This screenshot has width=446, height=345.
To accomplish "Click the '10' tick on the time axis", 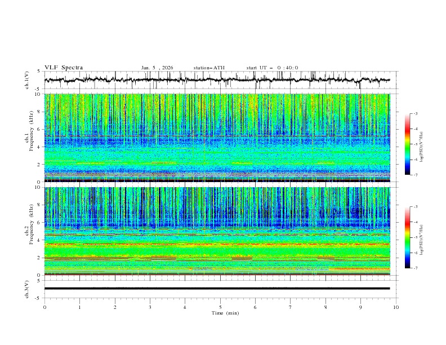I will click(396, 307).
